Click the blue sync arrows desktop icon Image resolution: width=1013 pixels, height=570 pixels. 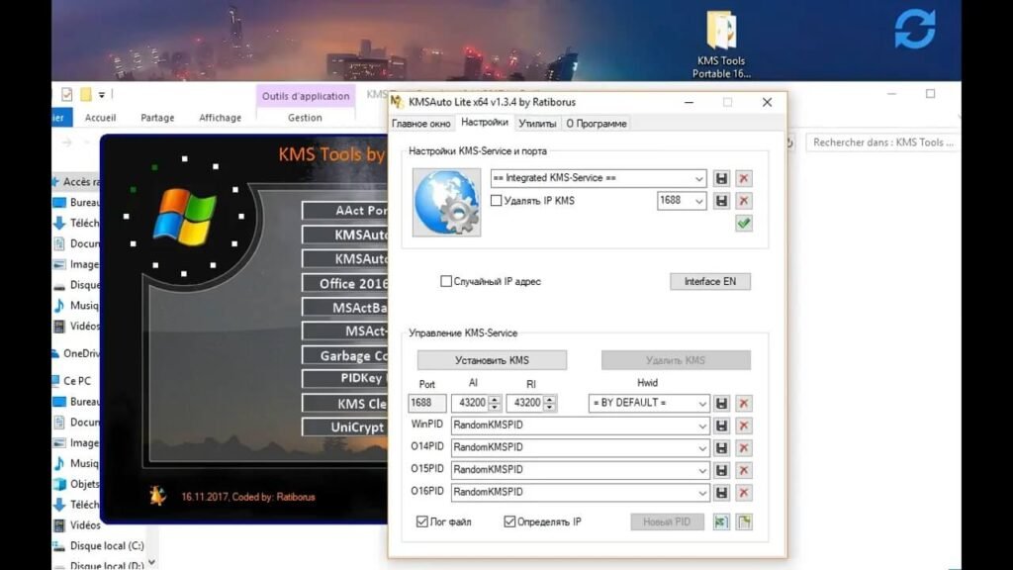[915, 29]
